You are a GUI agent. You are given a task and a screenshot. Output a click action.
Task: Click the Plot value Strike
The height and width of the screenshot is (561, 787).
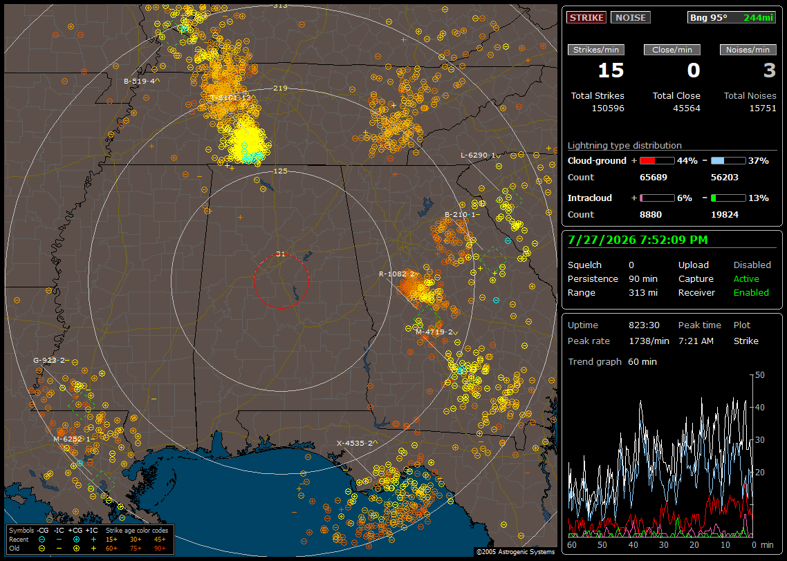pos(746,341)
